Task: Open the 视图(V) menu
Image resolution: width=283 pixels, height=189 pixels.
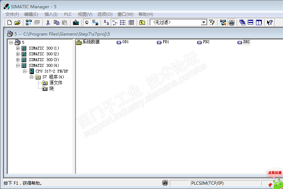Action: pos(85,14)
